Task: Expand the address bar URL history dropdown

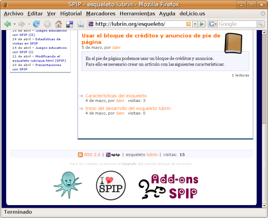Action: click(195, 24)
